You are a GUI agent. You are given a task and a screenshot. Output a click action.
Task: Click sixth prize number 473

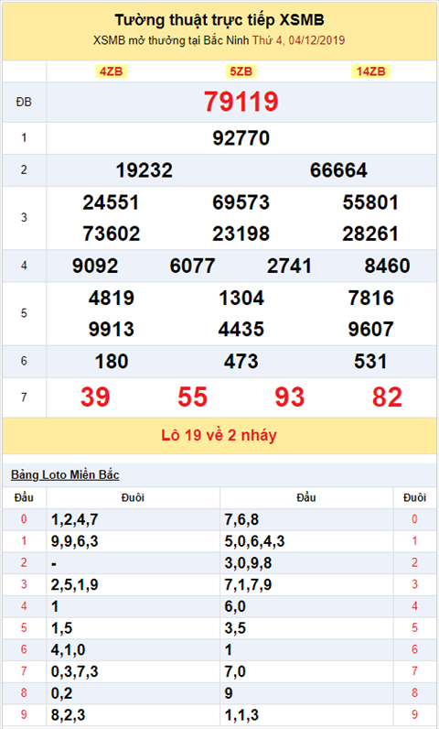241,361
